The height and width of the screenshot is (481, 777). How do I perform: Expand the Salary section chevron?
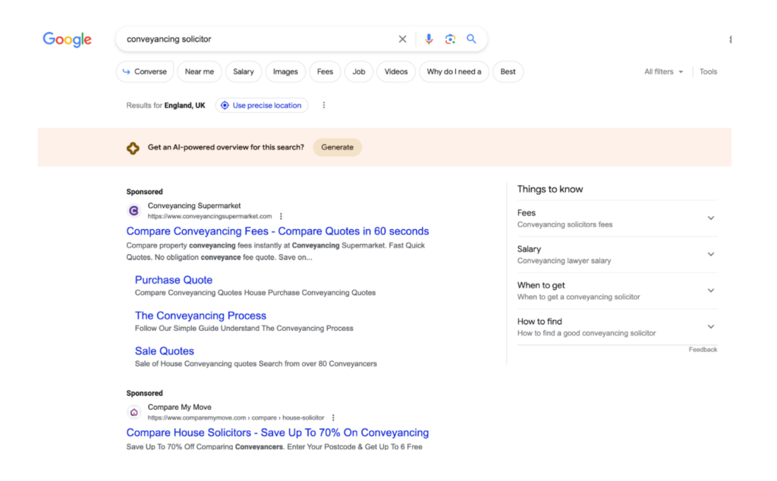click(711, 253)
